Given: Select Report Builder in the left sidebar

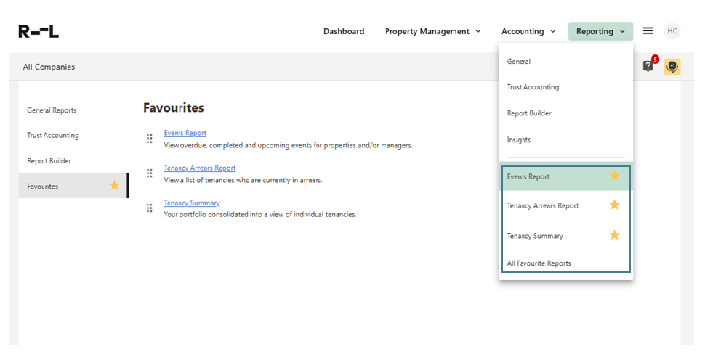Looking at the screenshot, I should (49, 161).
